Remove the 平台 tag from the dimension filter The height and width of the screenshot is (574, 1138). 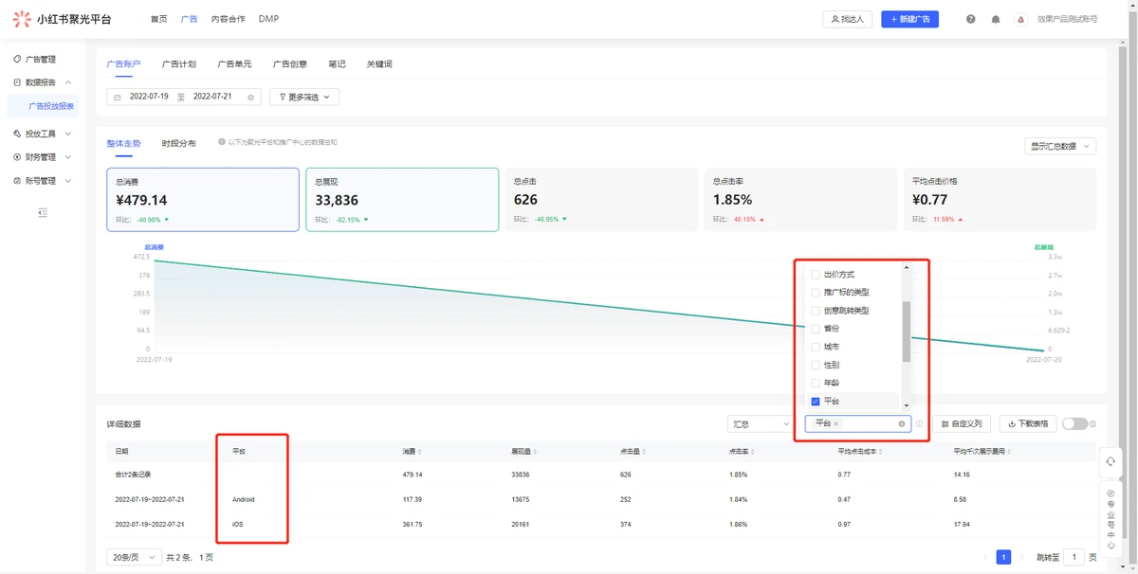click(x=835, y=424)
